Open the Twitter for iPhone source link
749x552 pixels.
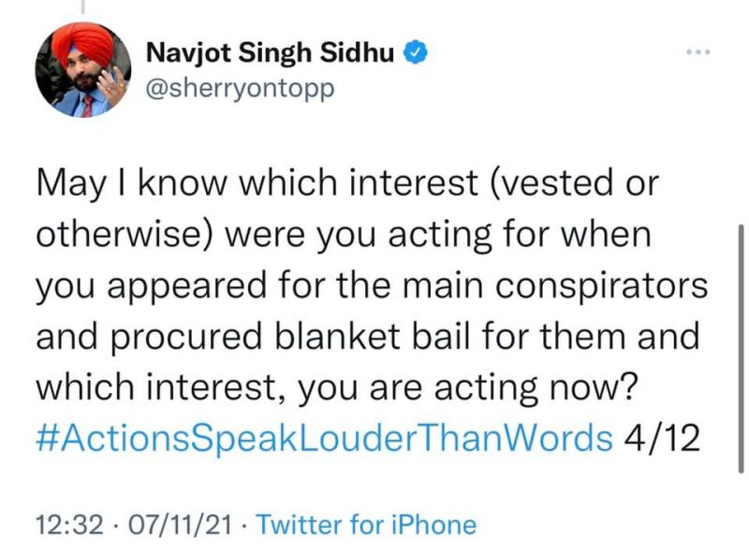365,525
